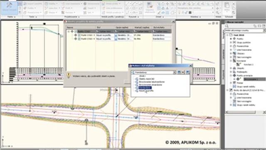Click the Styl cell of the second point row
The height and width of the screenshot is (150, 266).
coord(105,39)
